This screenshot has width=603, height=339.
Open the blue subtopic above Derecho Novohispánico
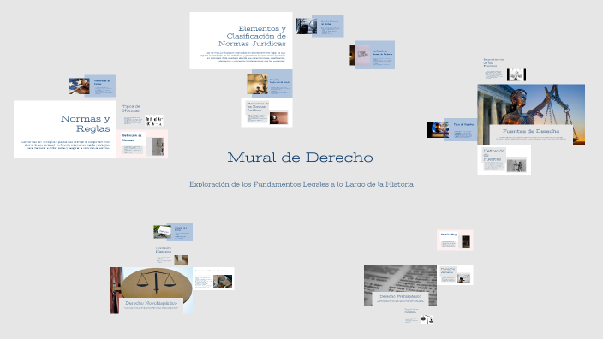[x=173, y=232]
